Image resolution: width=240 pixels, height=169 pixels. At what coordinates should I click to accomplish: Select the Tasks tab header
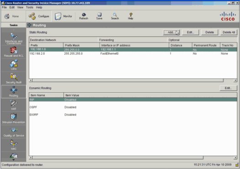click(x=13, y=25)
